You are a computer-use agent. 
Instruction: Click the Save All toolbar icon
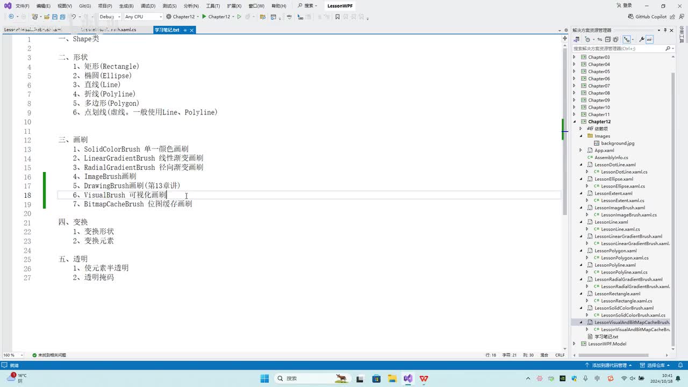tap(62, 17)
